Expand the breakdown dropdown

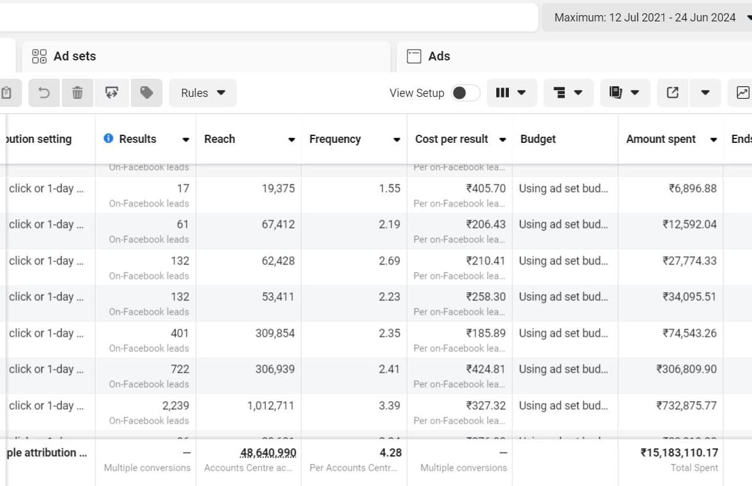(567, 93)
